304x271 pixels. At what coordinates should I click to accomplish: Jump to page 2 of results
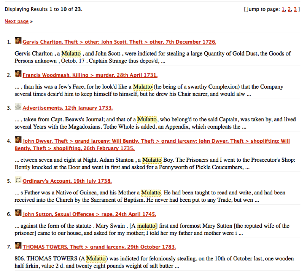(289, 9)
